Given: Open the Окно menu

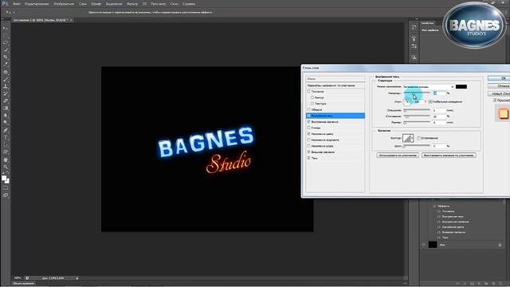Looking at the screenshot, I should pyautogui.click(x=174, y=4).
